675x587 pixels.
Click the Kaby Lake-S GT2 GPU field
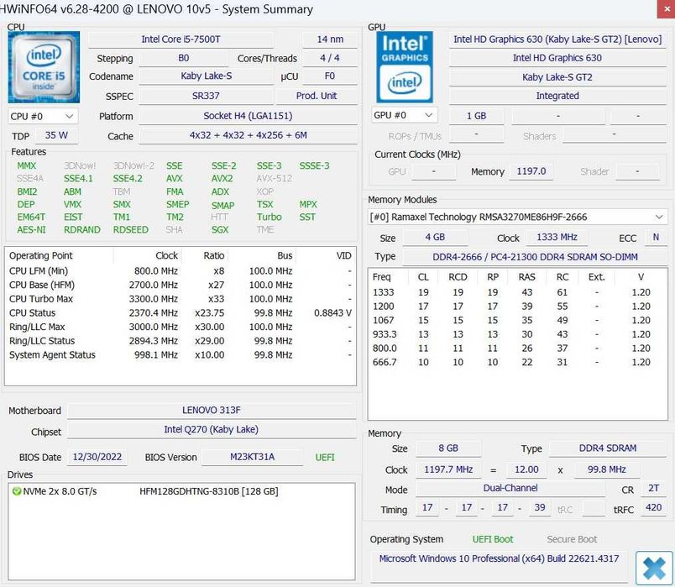557,77
